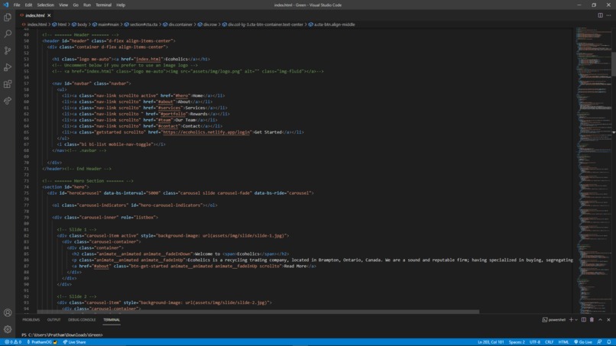Image resolution: width=616 pixels, height=346 pixels.
Task: Switch to the DEBUG CONSOLE tab
Action: (82, 320)
